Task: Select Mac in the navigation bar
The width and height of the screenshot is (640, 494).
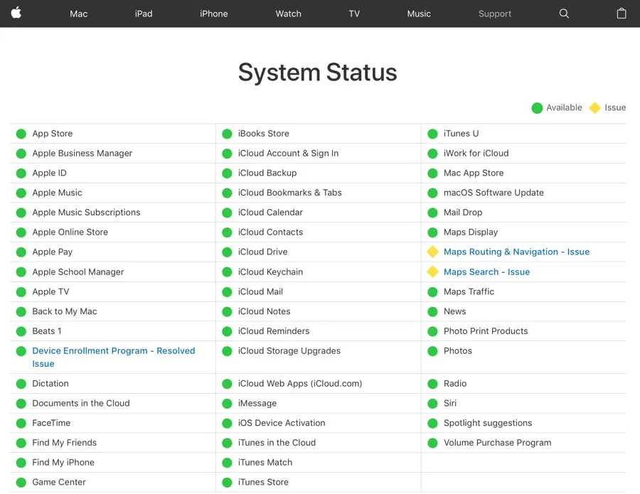Action: 78,14
